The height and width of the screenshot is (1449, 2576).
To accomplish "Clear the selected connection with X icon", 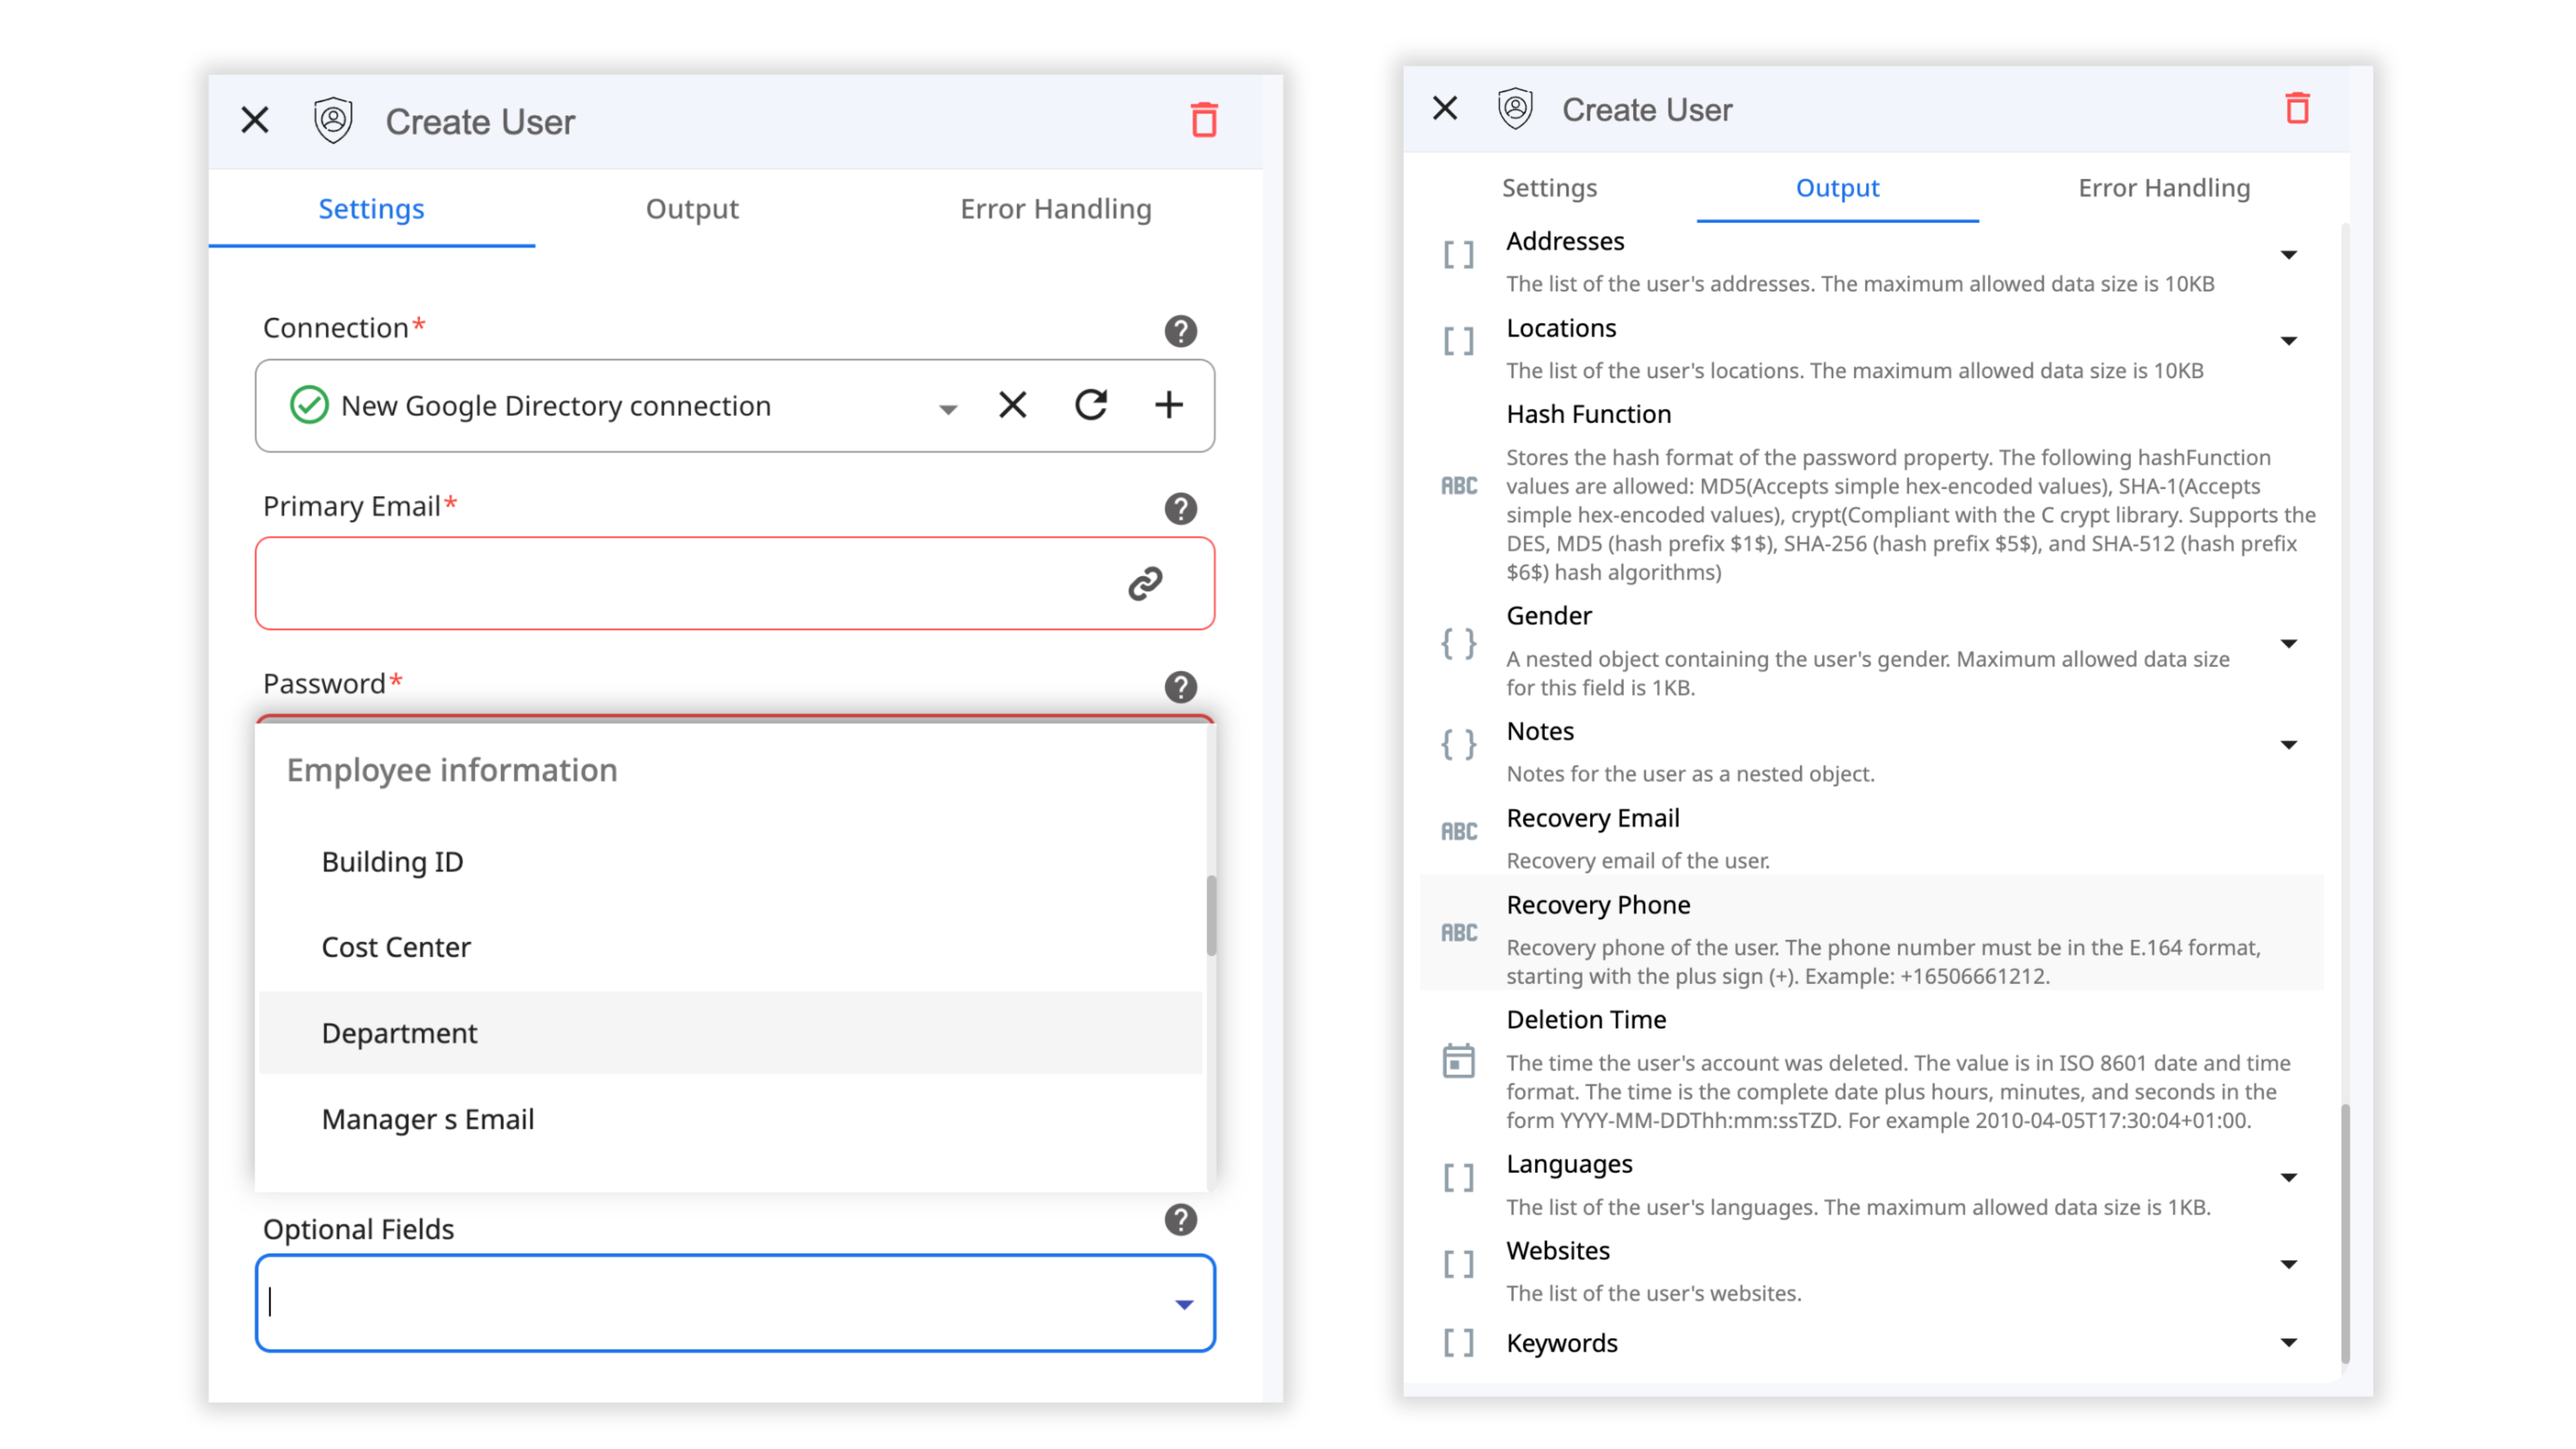I will click(1012, 405).
